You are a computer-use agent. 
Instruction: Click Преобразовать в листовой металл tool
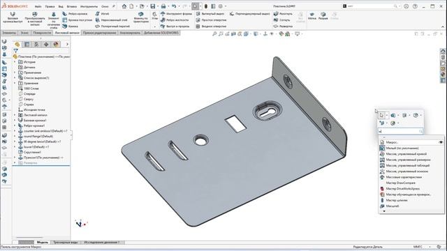(x=35, y=19)
